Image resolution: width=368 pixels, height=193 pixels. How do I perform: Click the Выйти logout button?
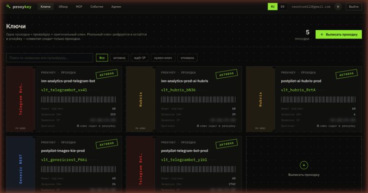[x=354, y=7]
